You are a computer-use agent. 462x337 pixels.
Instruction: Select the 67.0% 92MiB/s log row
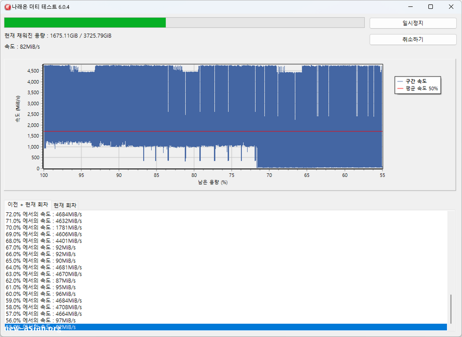(x=226, y=247)
